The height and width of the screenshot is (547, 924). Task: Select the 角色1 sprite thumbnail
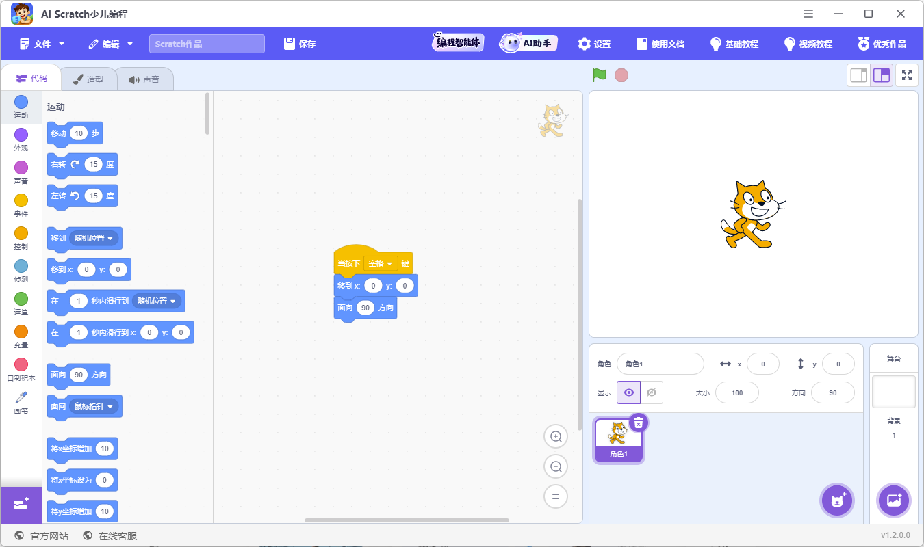point(618,440)
